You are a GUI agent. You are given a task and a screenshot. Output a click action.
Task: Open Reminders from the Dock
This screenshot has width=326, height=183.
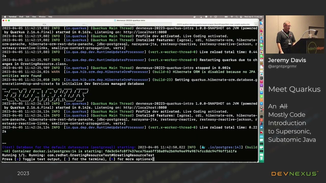(x=261, y=67)
